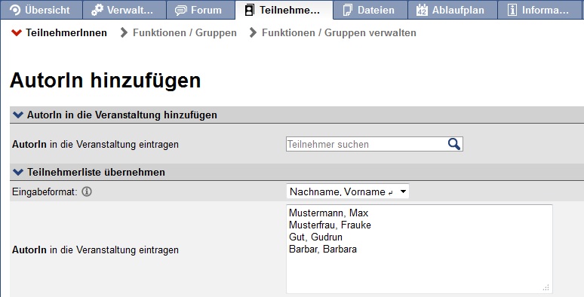The width and height of the screenshot is (584, 297).
Task: Click the Ablaufplan calendar icon
Action: [422, 10]
